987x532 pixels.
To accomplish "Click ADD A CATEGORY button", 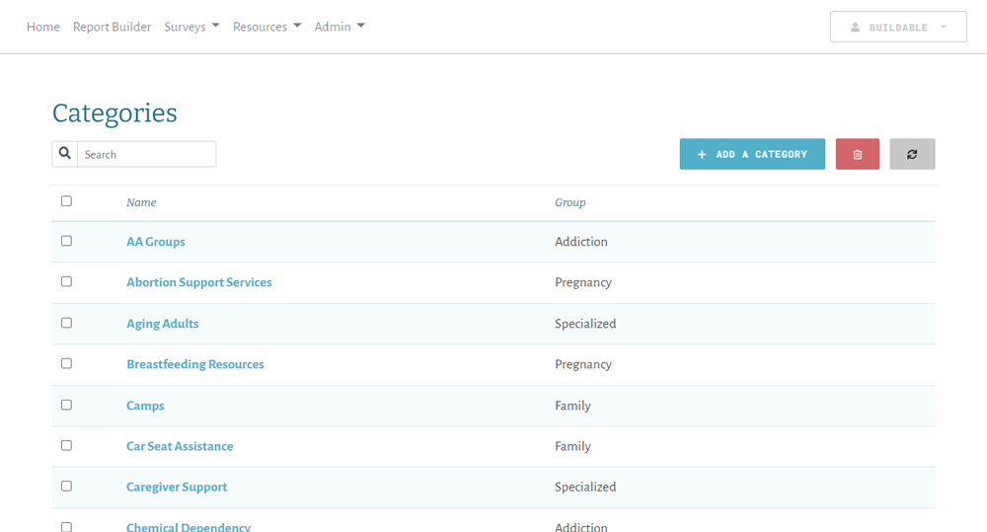I will tap(752, 154).
